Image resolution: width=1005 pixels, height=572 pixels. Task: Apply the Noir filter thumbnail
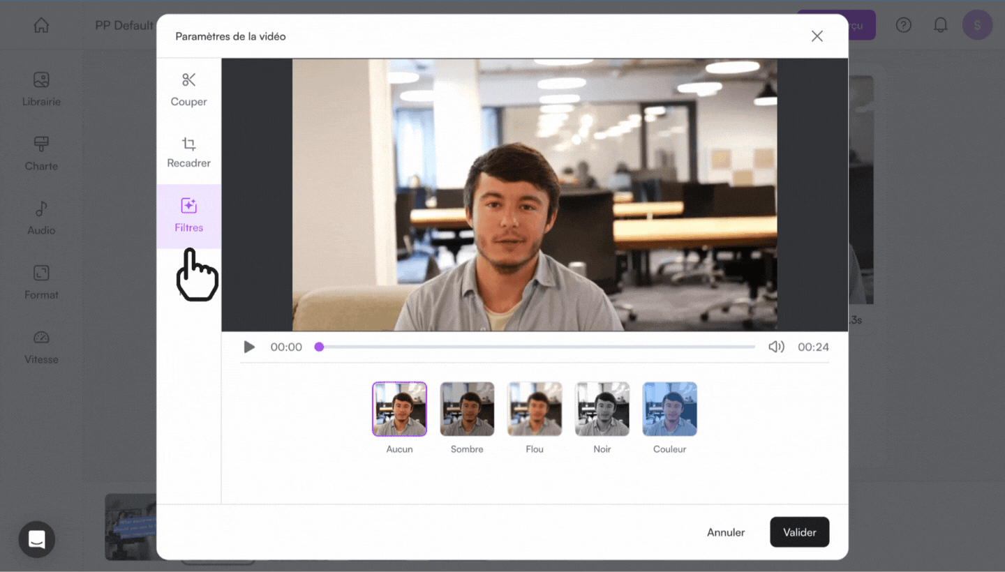pyautogui.click(x=602, y=409)
